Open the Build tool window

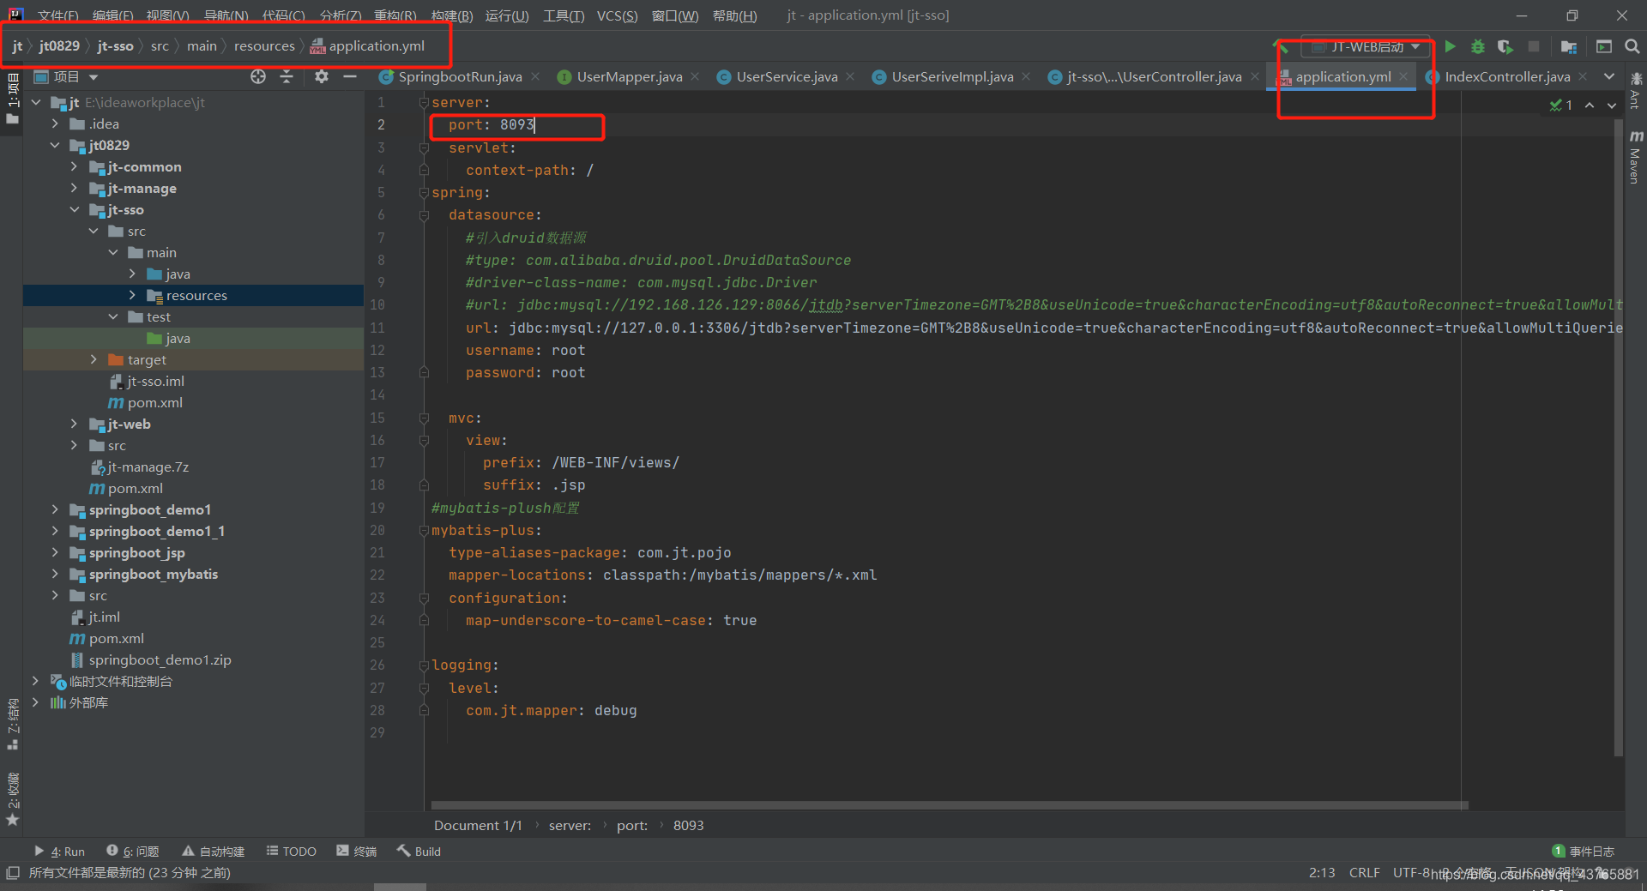pos(419,852)
